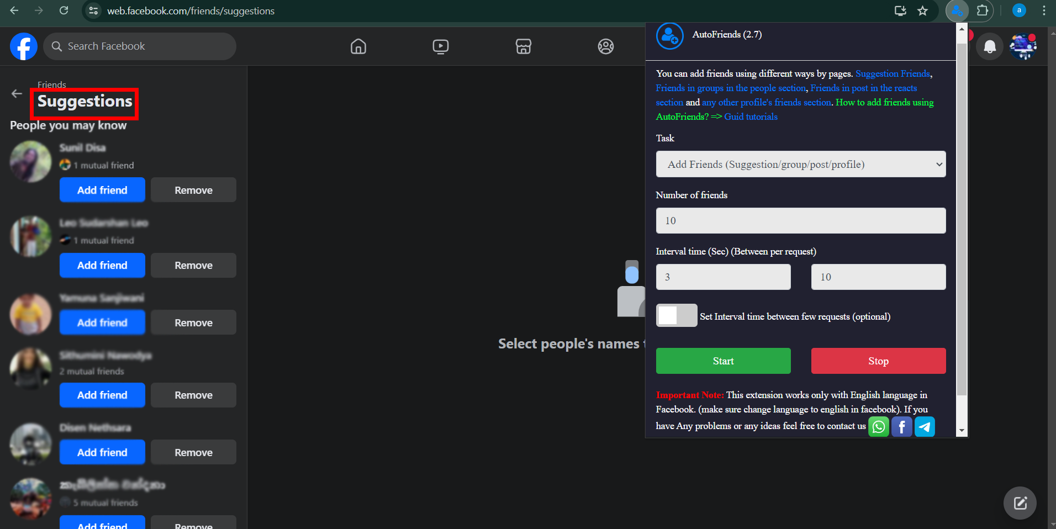
Task: Click the floating pencil compose button
Action: 1020,503
